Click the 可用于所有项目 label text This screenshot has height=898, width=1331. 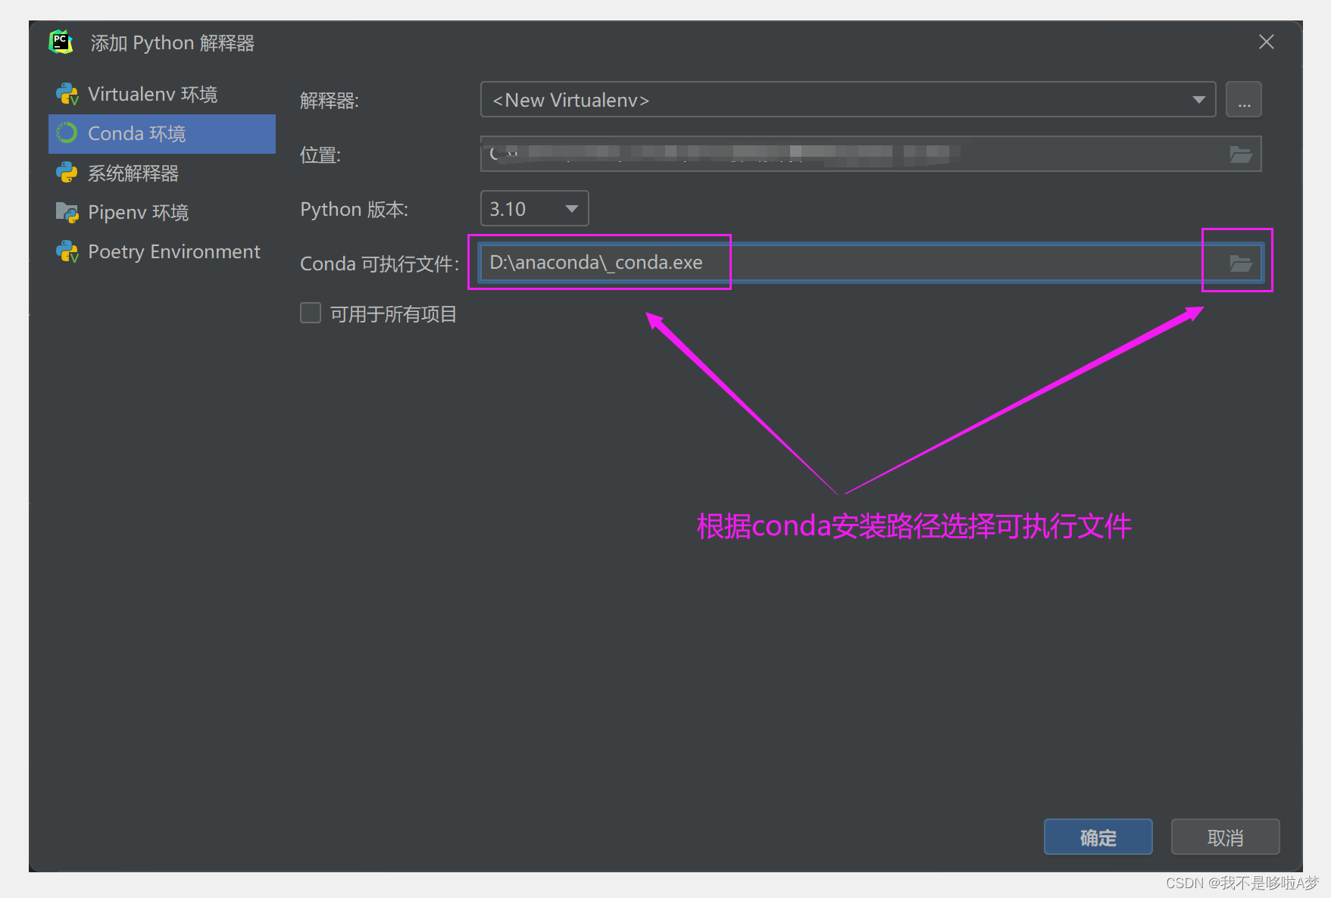pos(393,313)
